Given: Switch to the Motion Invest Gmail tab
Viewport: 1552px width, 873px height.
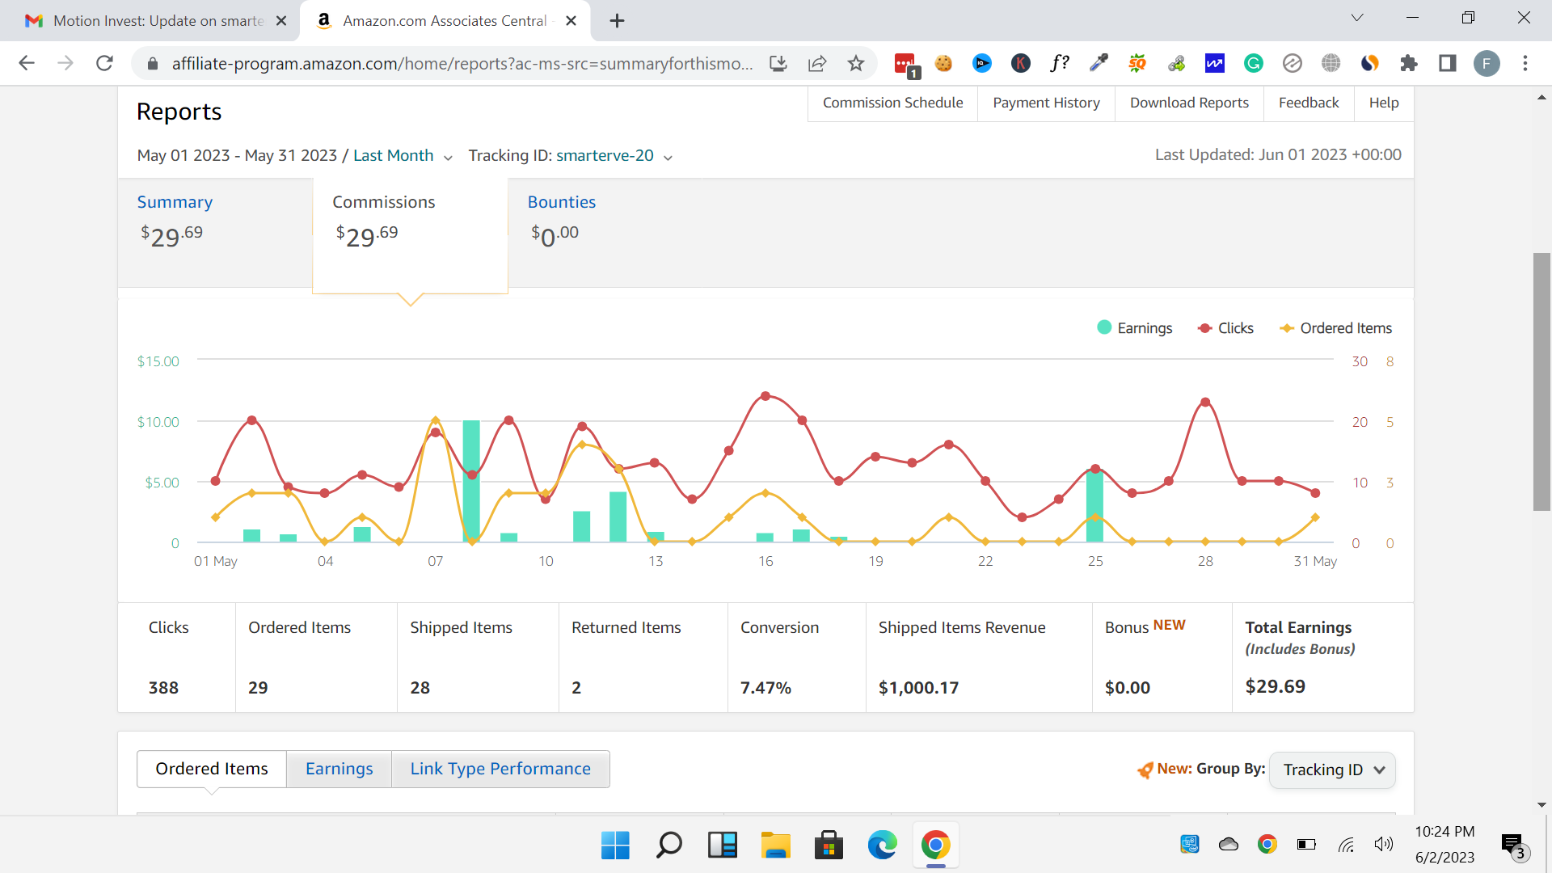Looking at the screenshot, I should click(x=150, y=21).
